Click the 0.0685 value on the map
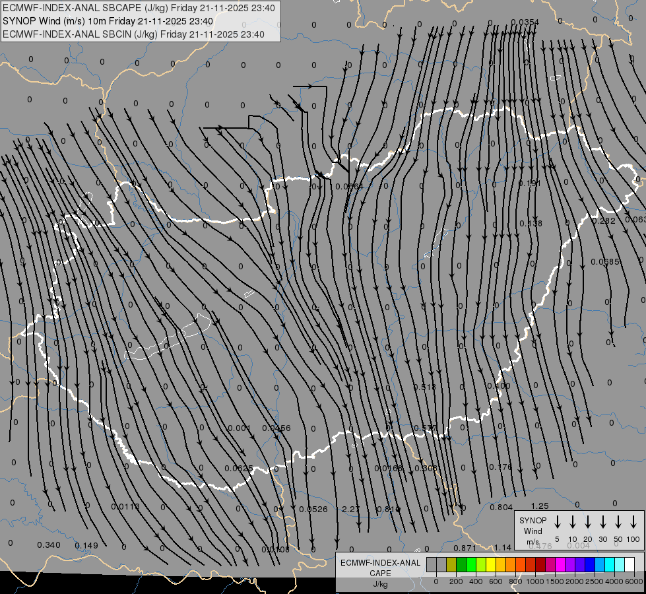Screen dimensions: 646x594 [x=605, y=262]
